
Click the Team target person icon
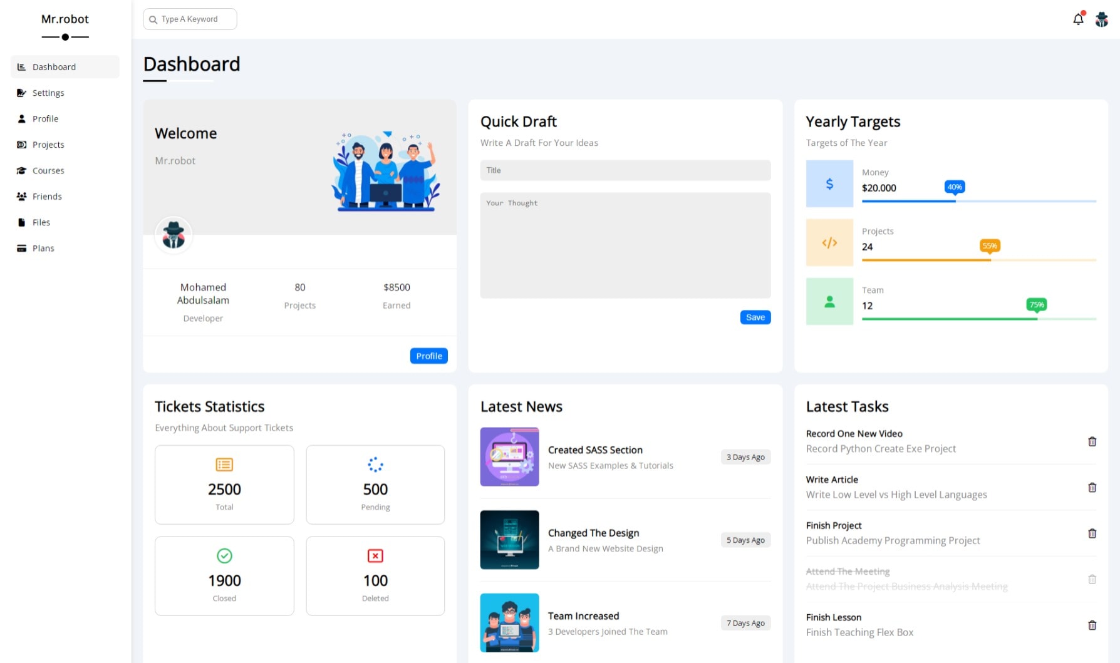829,302
